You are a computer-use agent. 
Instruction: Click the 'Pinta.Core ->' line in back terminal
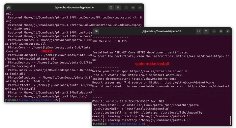(x=50, y=48)
